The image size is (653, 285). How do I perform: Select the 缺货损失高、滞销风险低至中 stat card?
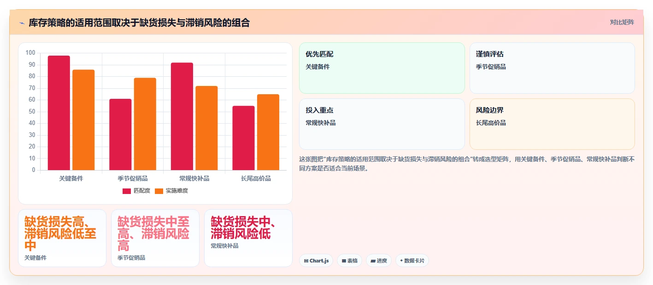pos(62,238)
